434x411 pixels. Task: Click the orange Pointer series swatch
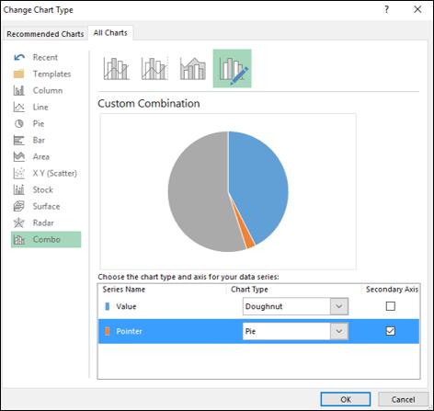(108, 331)
